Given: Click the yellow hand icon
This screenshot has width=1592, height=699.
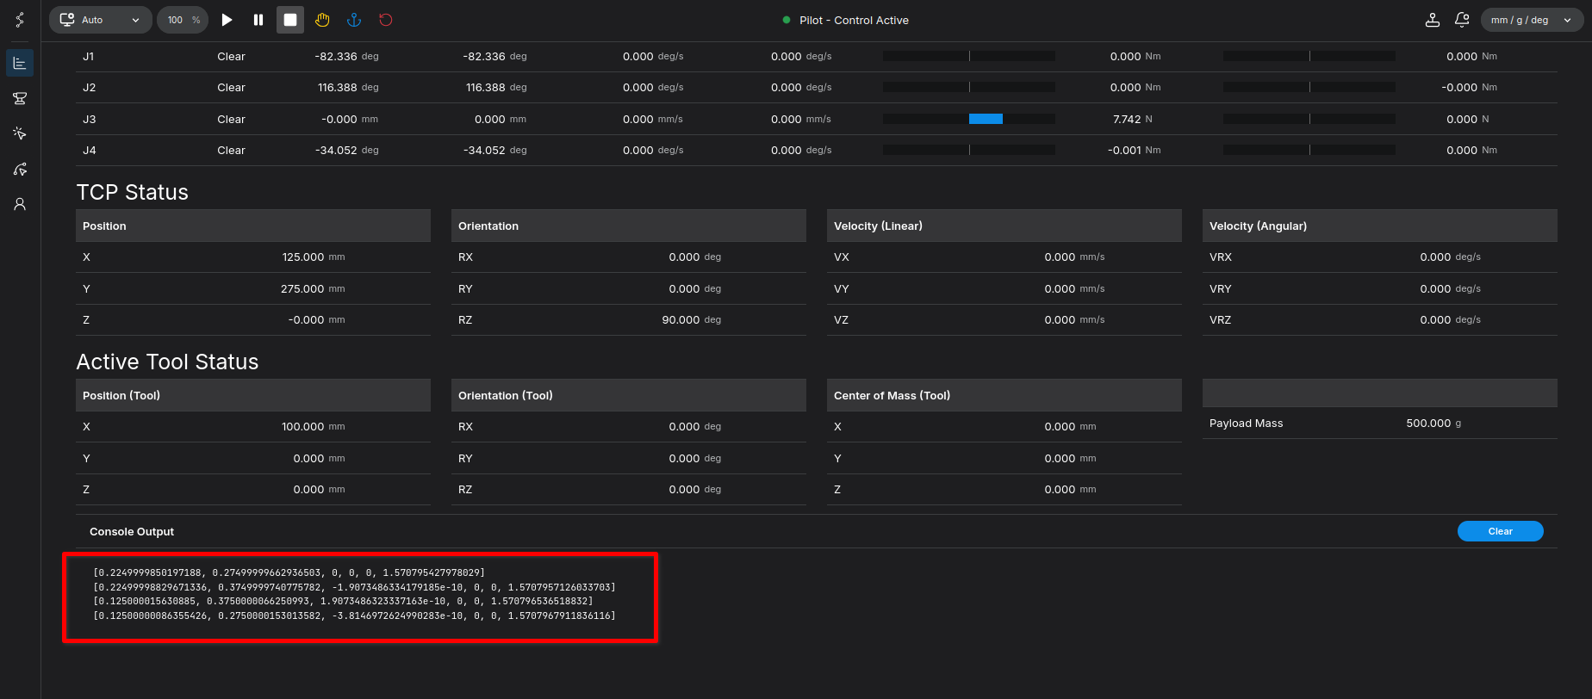Looking at the screenshot, I should click(322, 20).
